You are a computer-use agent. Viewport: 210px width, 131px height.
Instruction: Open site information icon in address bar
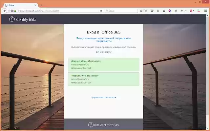tap(9, 11)
